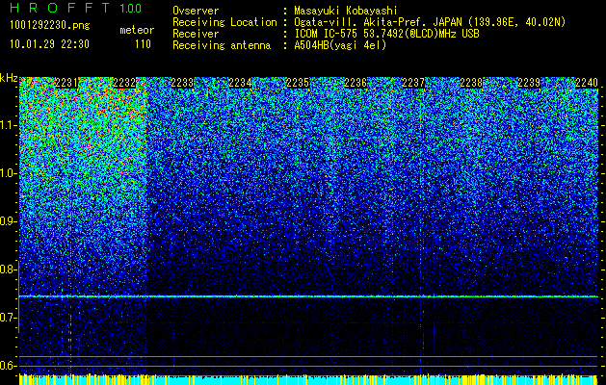This screenshot has height=385, width=606.
Task: Click the kHz axis unit label
Action: coord(9,79)
